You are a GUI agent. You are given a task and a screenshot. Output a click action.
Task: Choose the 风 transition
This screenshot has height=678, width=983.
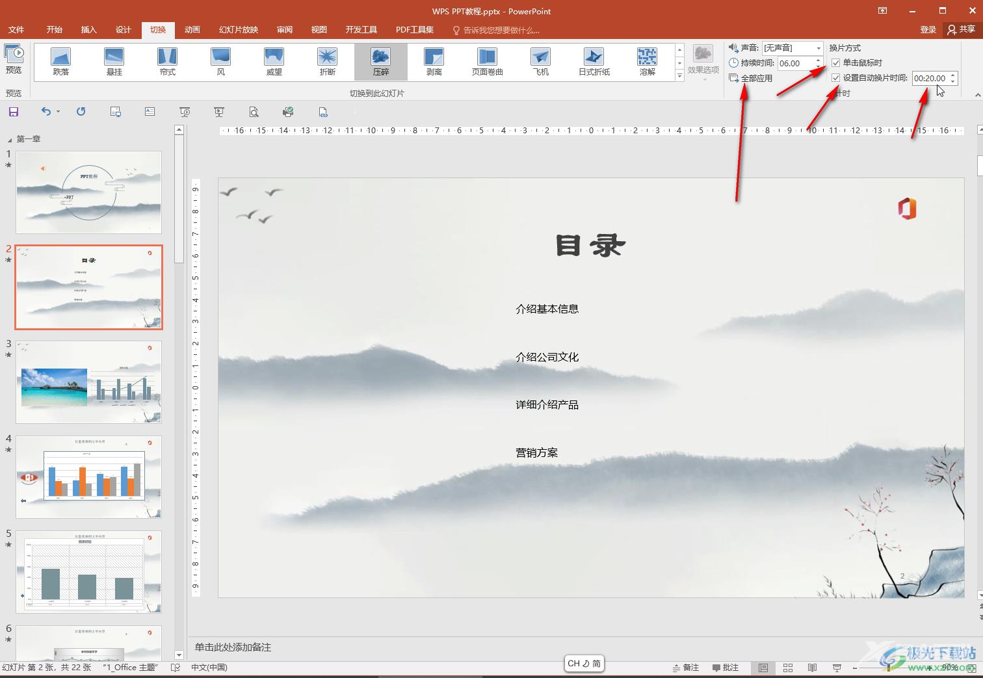[221, 62]
